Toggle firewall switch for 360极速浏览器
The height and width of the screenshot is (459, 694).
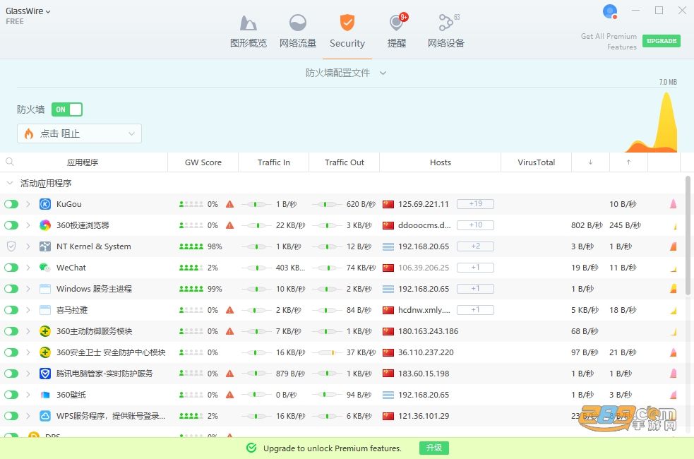tap(11, 225)
